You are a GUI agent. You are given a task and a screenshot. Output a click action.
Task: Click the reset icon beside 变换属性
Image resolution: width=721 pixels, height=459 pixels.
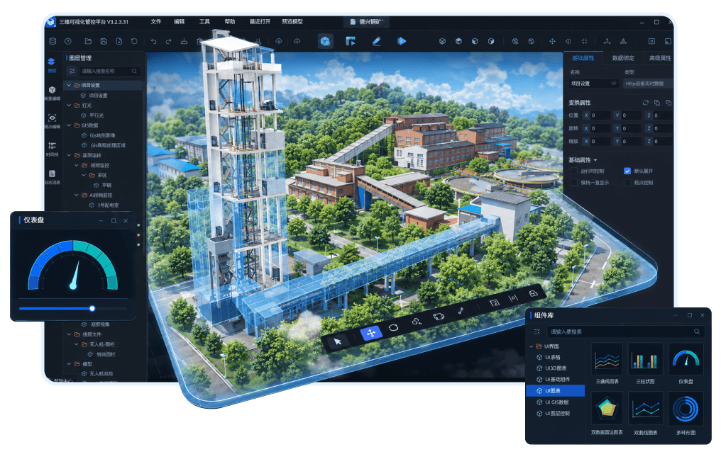646,103
